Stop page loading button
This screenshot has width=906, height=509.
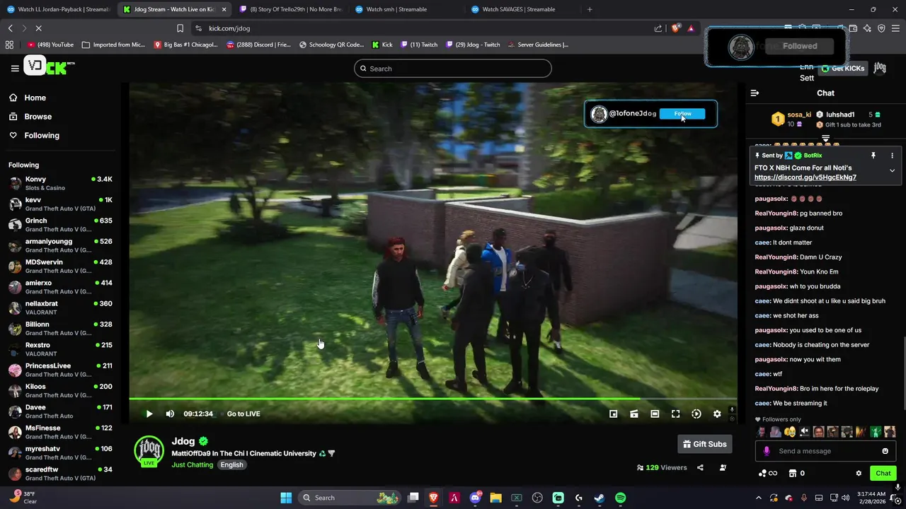tap(38, 28)
